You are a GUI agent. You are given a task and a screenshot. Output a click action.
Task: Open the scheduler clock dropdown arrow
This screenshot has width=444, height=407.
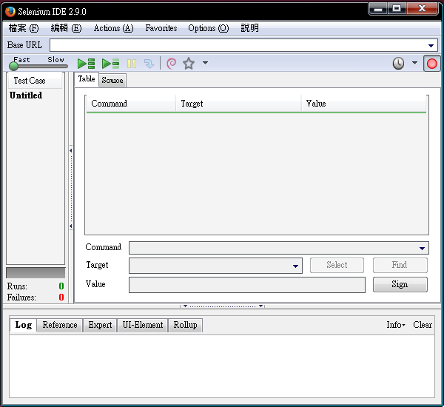pos(414,63)
